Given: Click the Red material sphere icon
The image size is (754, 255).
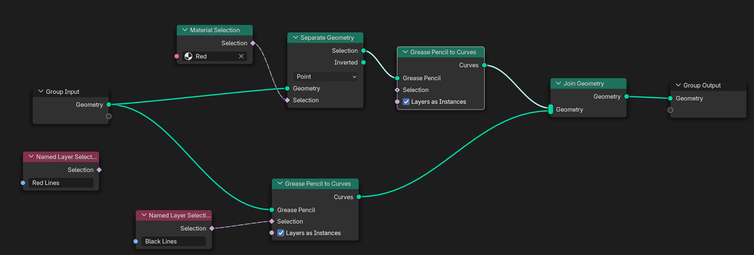Looking at the screenshot, I should [189, 56].
